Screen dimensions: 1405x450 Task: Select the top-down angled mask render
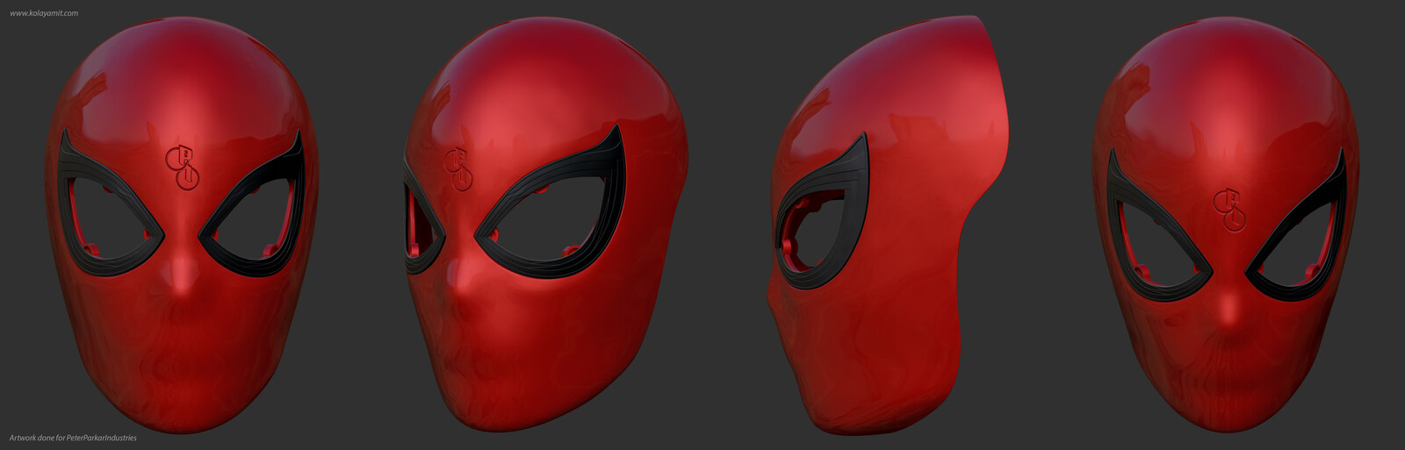1227,224
